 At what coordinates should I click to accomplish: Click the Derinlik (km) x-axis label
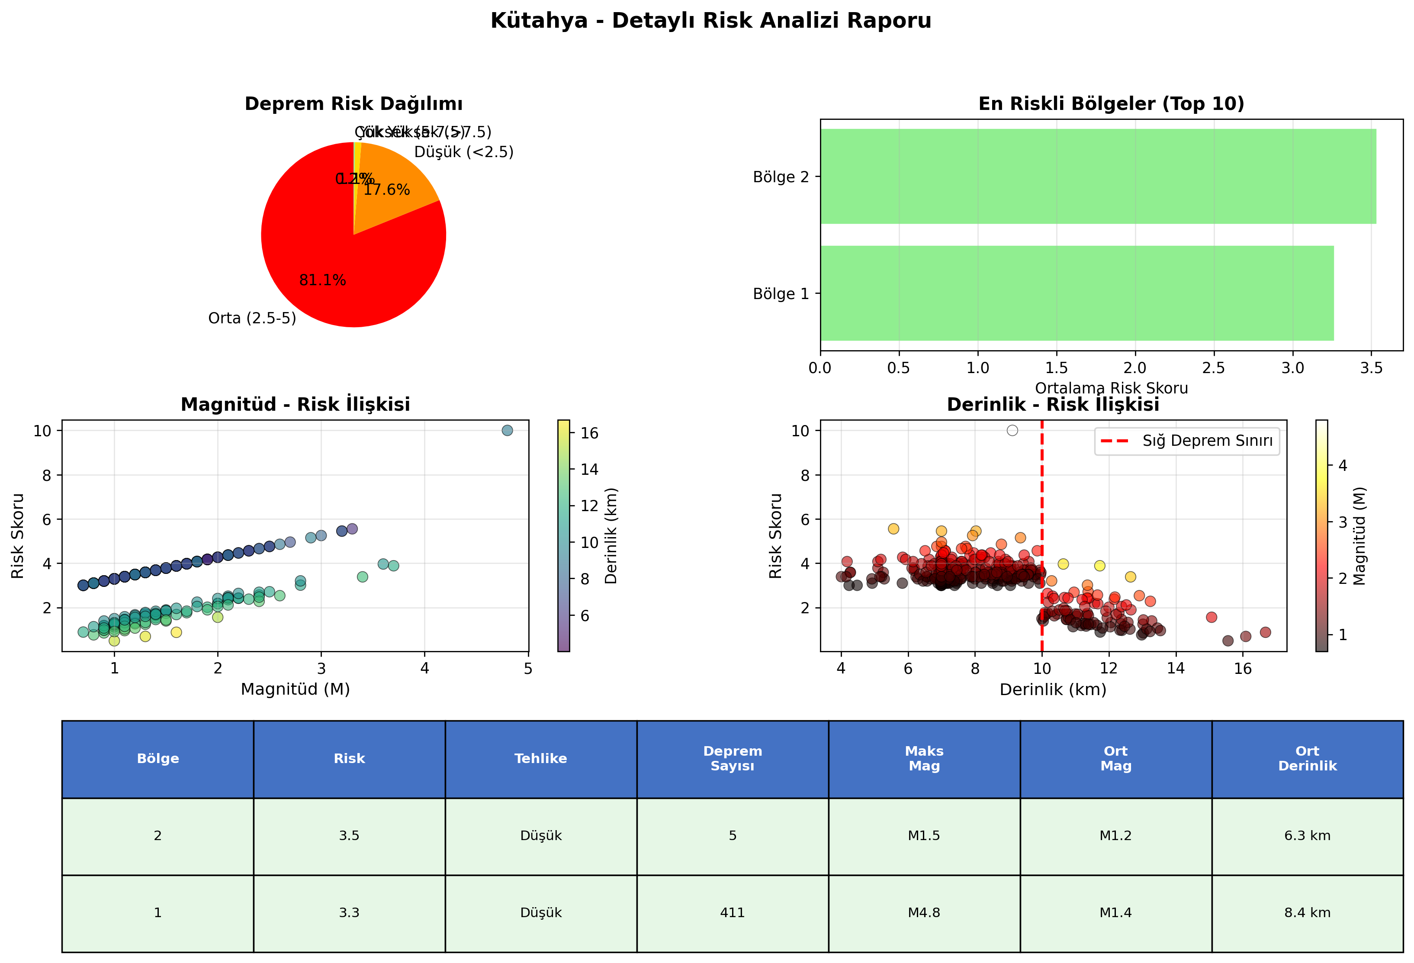(1053, 689)
